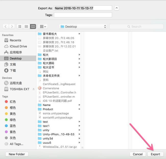Image resolution: width=166 pixels, height=159 pixels.
Task: Expand the unity3d folder arrow
Action: click(x=79, y=138)
